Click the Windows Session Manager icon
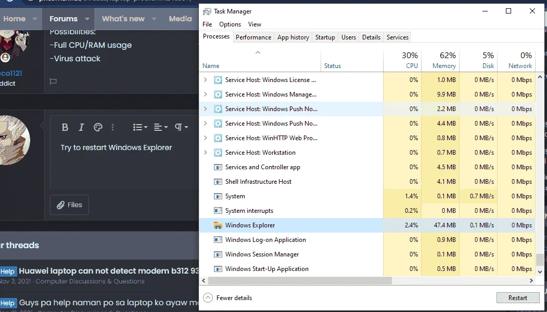Viewport: 547px width, 312px height. (218, 254)
